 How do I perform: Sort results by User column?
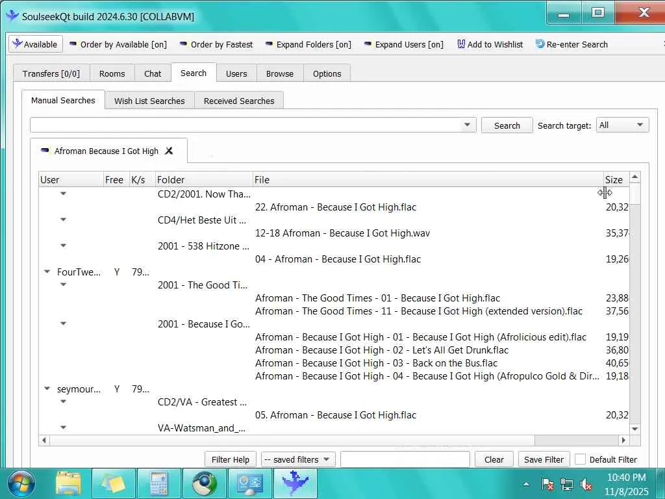tap(71, 179)
